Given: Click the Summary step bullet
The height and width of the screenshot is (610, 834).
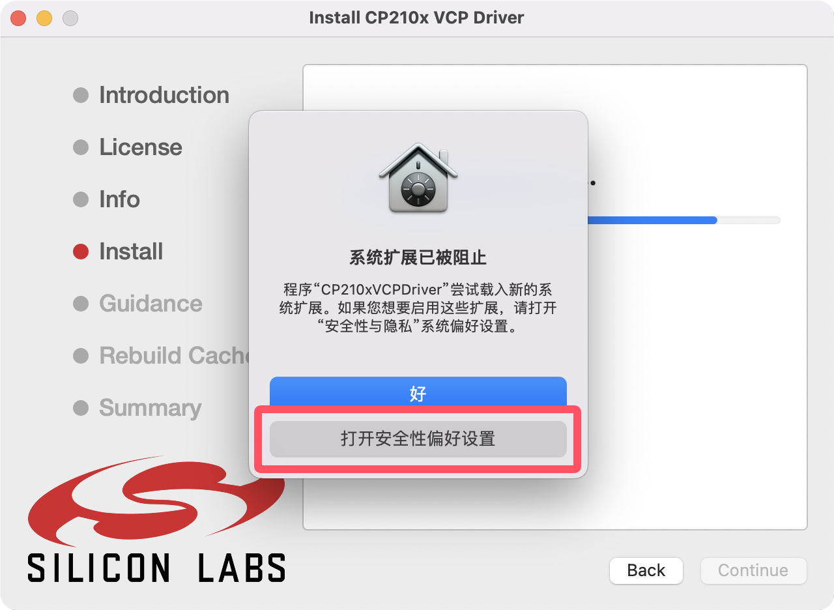Looking at the screenshot, I should [x=81, y=408].
